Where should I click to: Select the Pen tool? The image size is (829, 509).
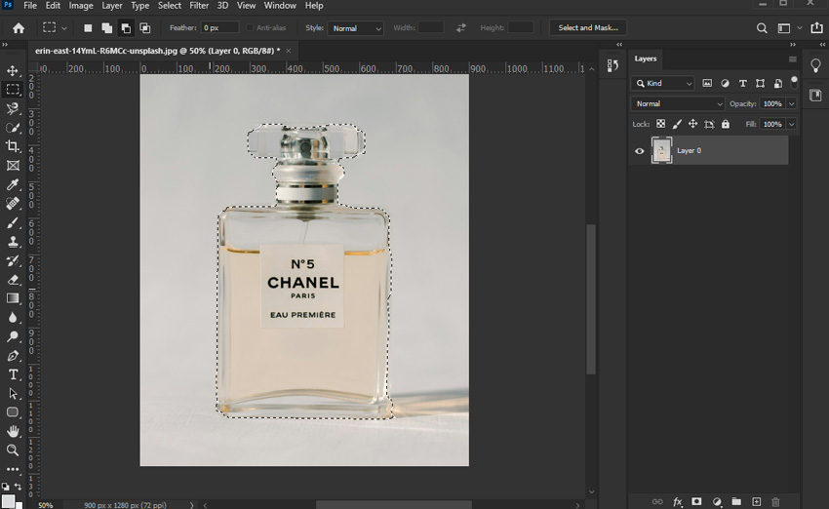tap(13, 356)
